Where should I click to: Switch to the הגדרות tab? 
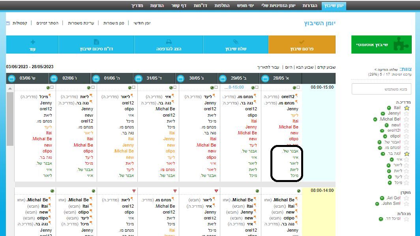point(310,6)
